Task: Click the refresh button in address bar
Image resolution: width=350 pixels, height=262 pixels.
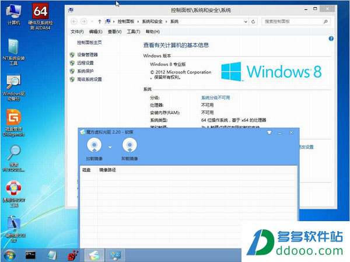Action: [x=253, y=22]
